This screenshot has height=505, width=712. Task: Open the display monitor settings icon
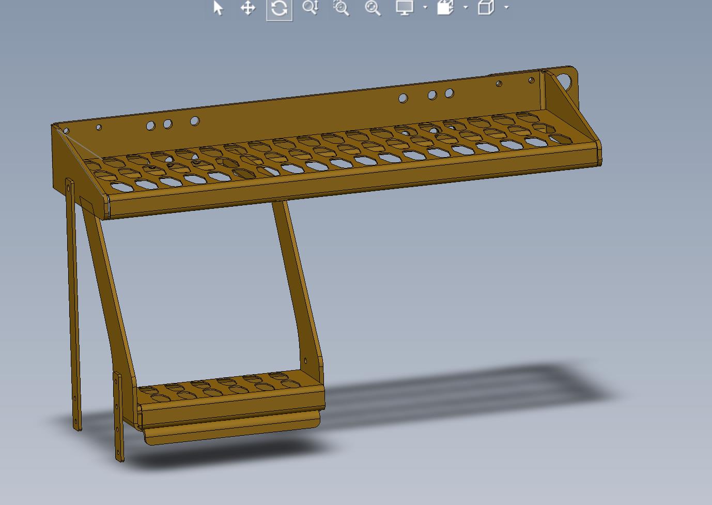[x=405, y=7]
